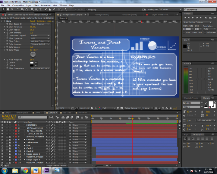This screenshot has height=174, width=217.
Task: Select the Hand tool
Action: click(x=8, y=9)
